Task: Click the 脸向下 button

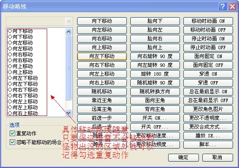Action: coord(155,21)
